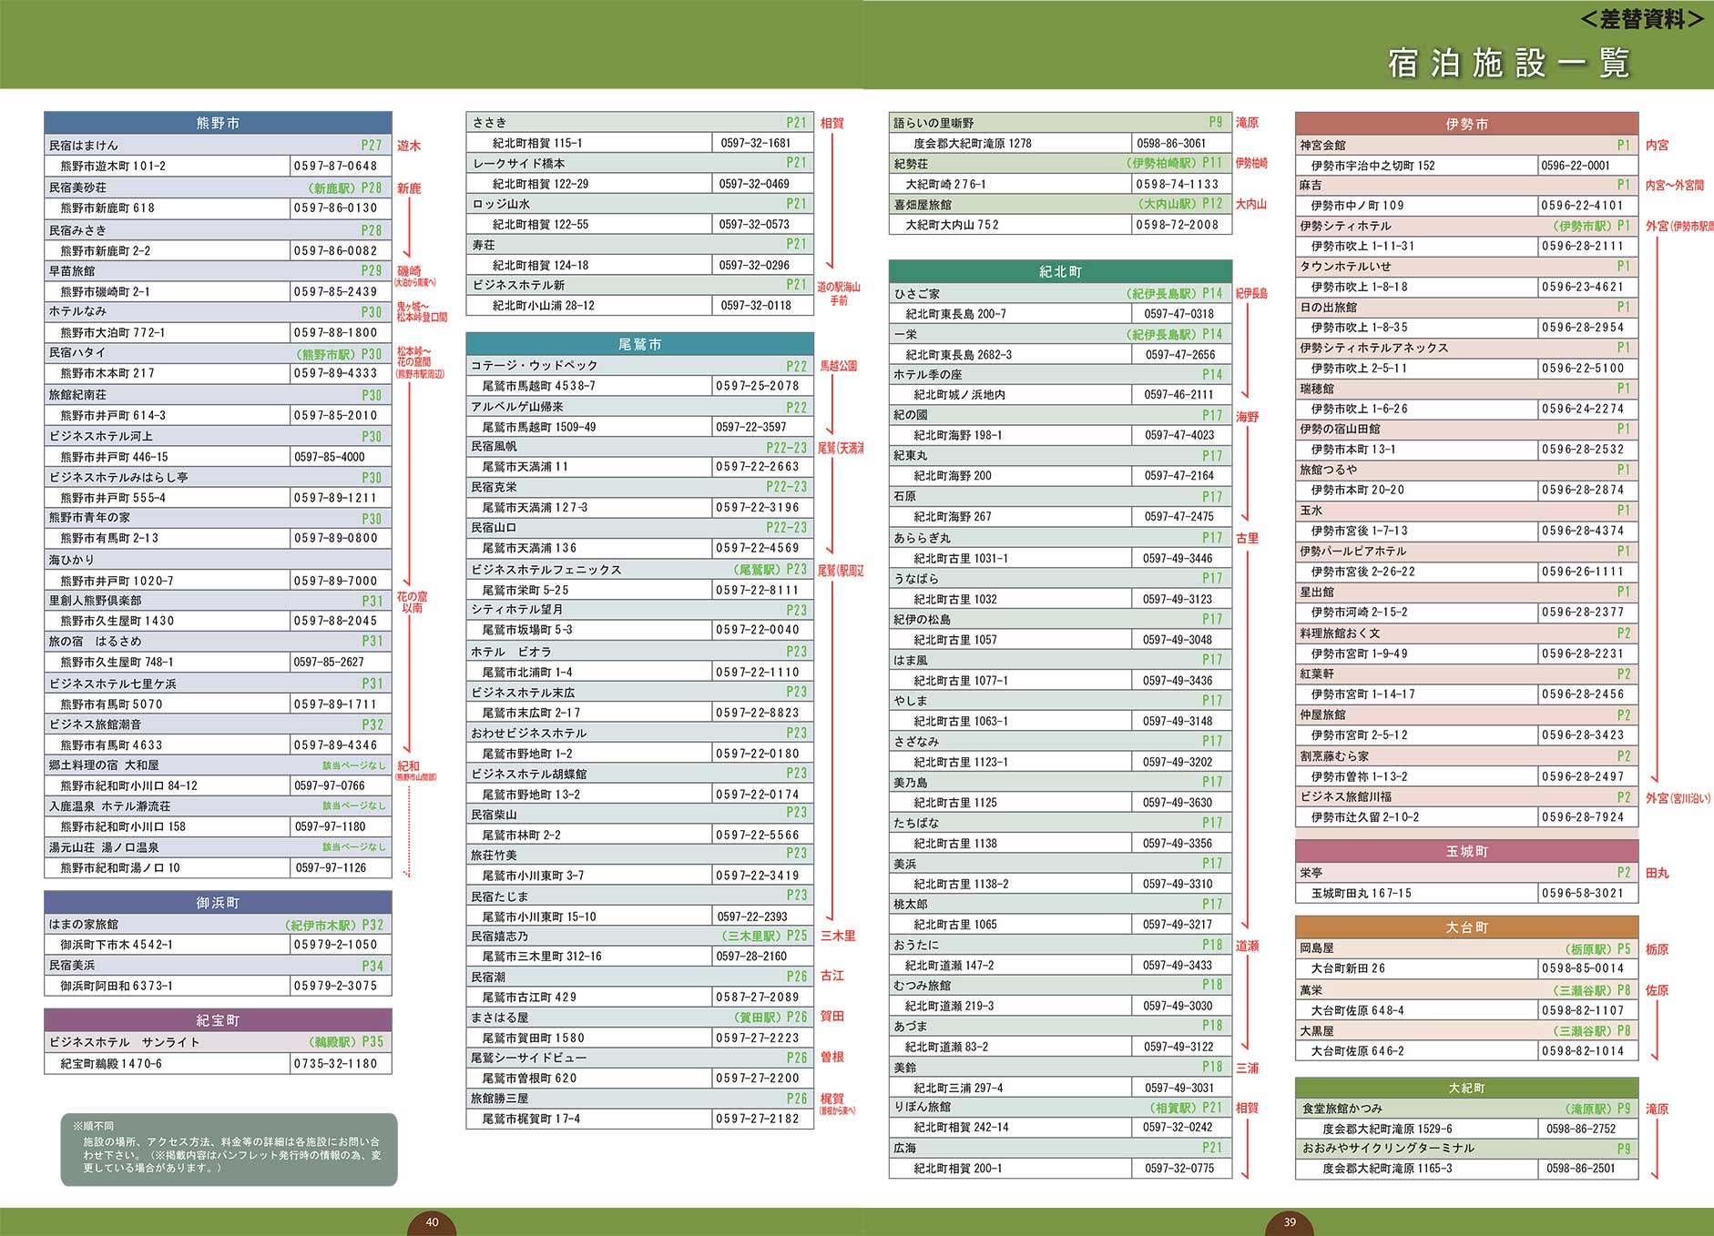The height and width of the screenshot is (1236, 1714).
Task: Click page number 40 footer badge
Action: point(432,1222)
